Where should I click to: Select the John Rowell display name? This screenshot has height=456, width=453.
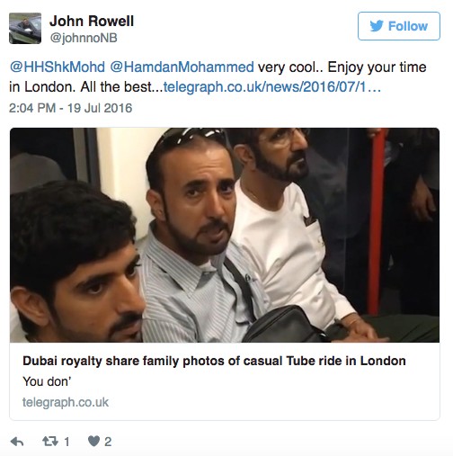click(92, 22)
